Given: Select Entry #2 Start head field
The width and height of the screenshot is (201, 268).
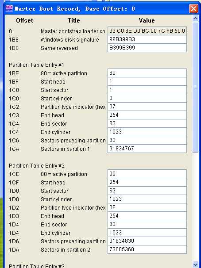Looking at the screenshot, I should pos(147,182).
